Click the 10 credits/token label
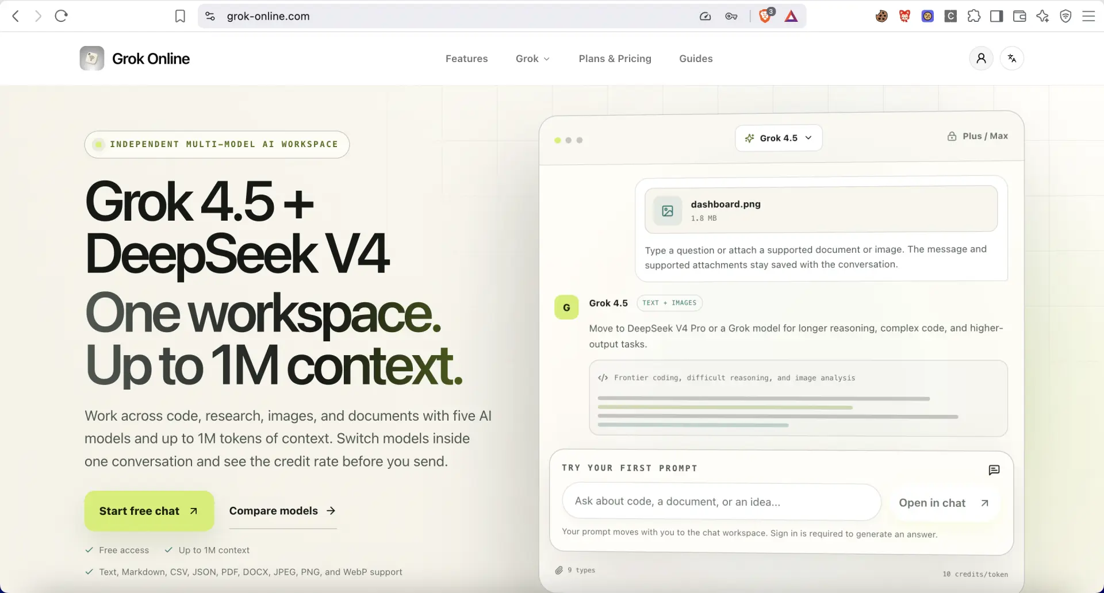Screen dimensions: 1104x593 tap(975, 574)
